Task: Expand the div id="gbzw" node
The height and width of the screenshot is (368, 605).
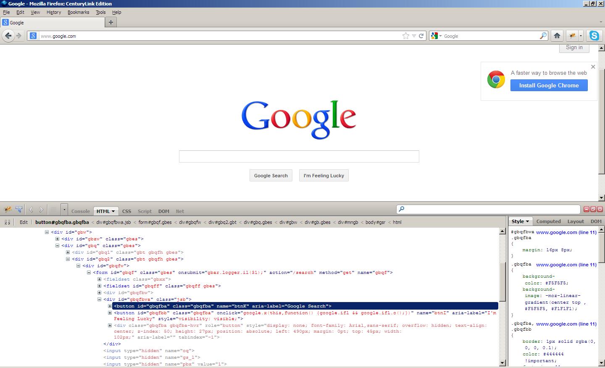Action: (58, 239)
